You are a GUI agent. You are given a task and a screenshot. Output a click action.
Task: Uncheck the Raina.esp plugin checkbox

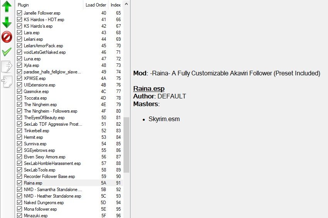coord(19,183)
